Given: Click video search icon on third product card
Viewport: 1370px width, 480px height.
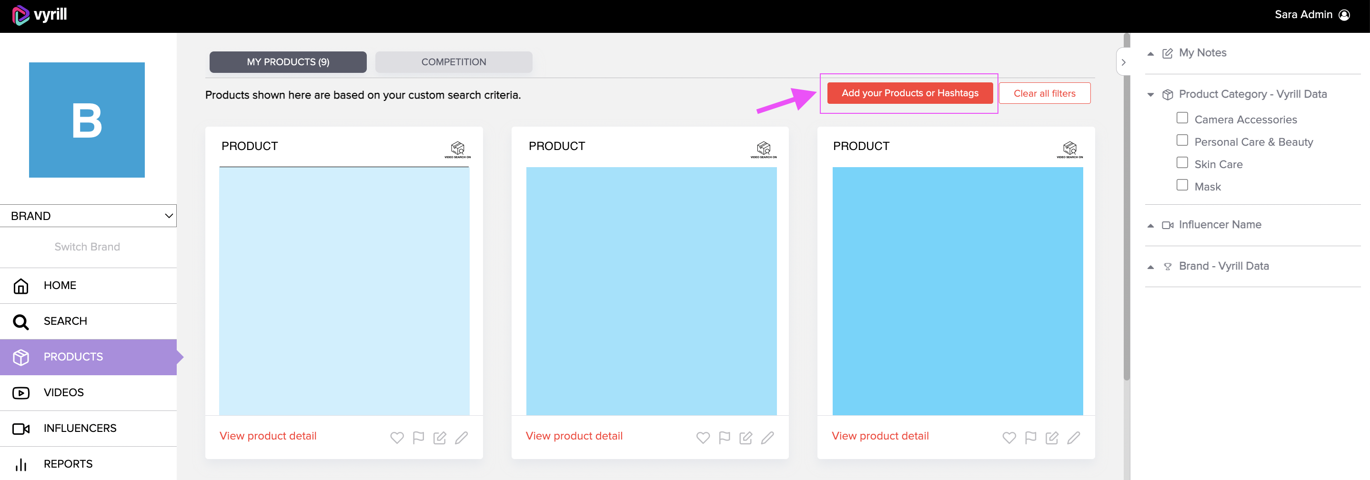Looking at the screenshot, I should 1069,150.
